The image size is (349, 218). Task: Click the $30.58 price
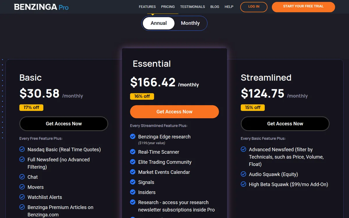[40, 93]
